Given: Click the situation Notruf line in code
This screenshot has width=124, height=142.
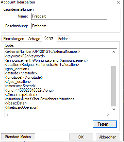Looking at the screenshot, I should coord(40,99).
